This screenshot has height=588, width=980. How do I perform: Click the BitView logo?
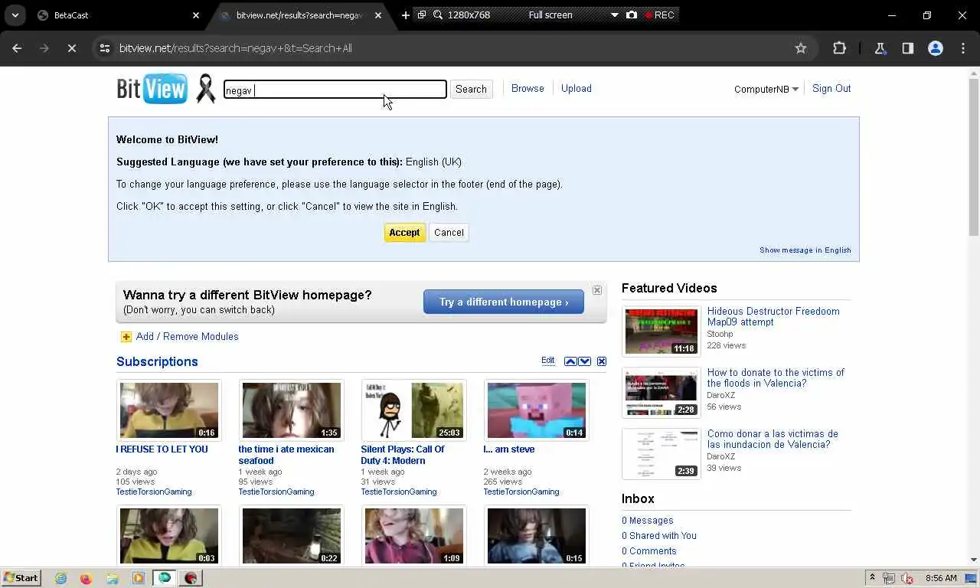coord(152,89)
